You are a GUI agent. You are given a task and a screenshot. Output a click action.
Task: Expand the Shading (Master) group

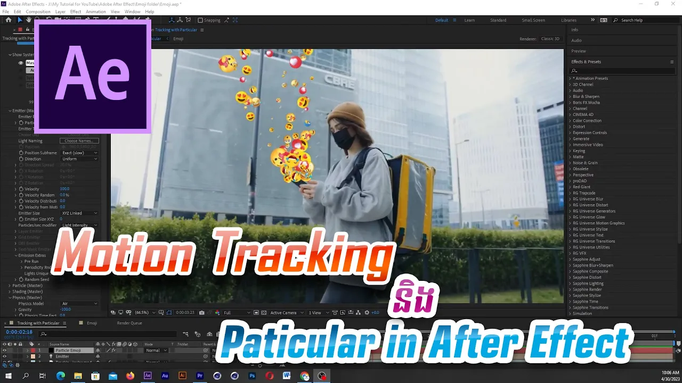9,292
